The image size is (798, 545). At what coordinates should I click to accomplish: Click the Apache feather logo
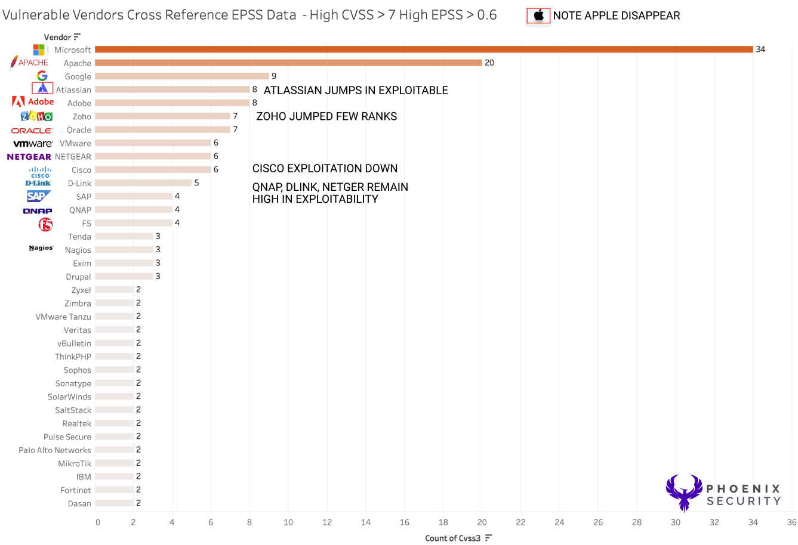(29, 63)
